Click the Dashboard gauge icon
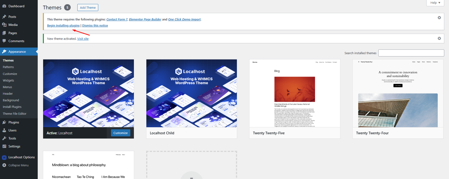449x179 pixels. click(4, 6)
